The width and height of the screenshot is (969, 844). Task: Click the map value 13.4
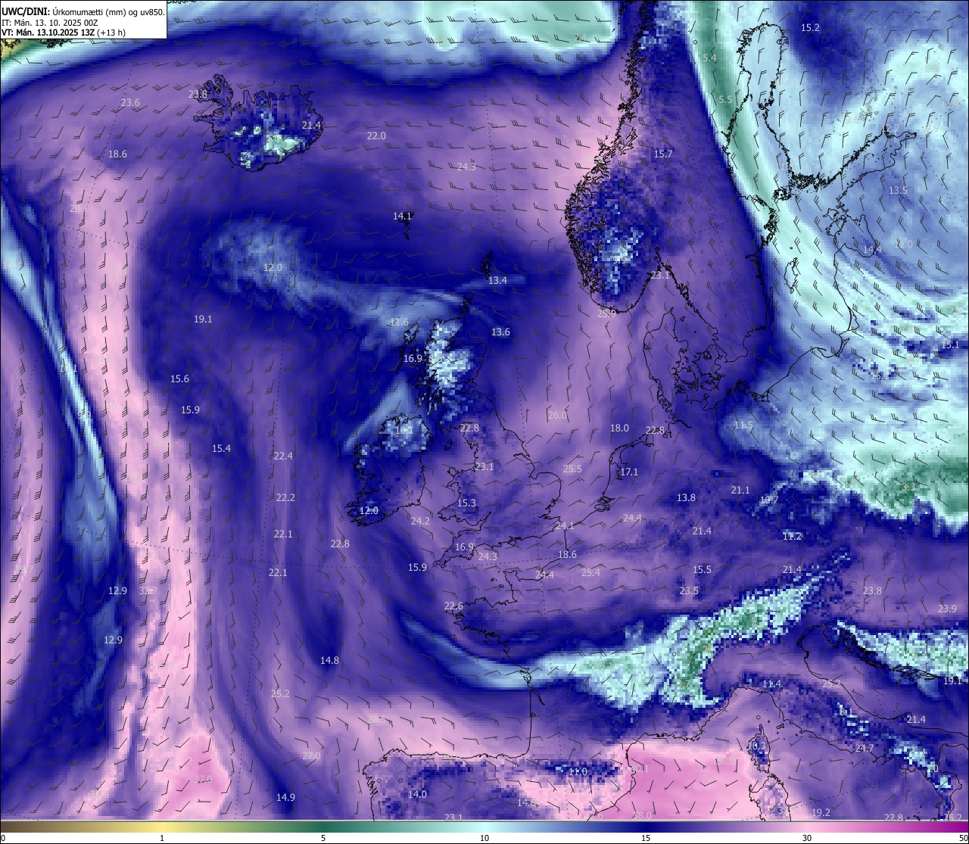tap(497, 280)
